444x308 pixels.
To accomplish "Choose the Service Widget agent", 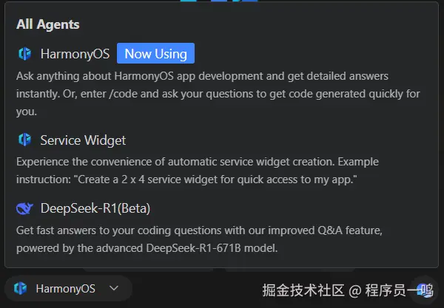I will 83,140.
